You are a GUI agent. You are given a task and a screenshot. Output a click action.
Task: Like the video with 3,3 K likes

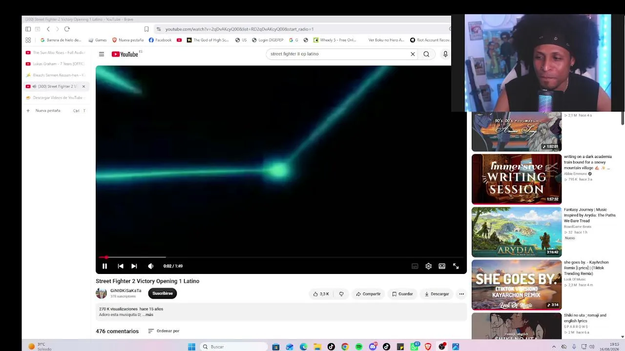(x=321, y=294)
